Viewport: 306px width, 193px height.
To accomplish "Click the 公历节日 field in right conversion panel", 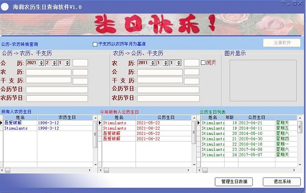I will click(168, 90).
